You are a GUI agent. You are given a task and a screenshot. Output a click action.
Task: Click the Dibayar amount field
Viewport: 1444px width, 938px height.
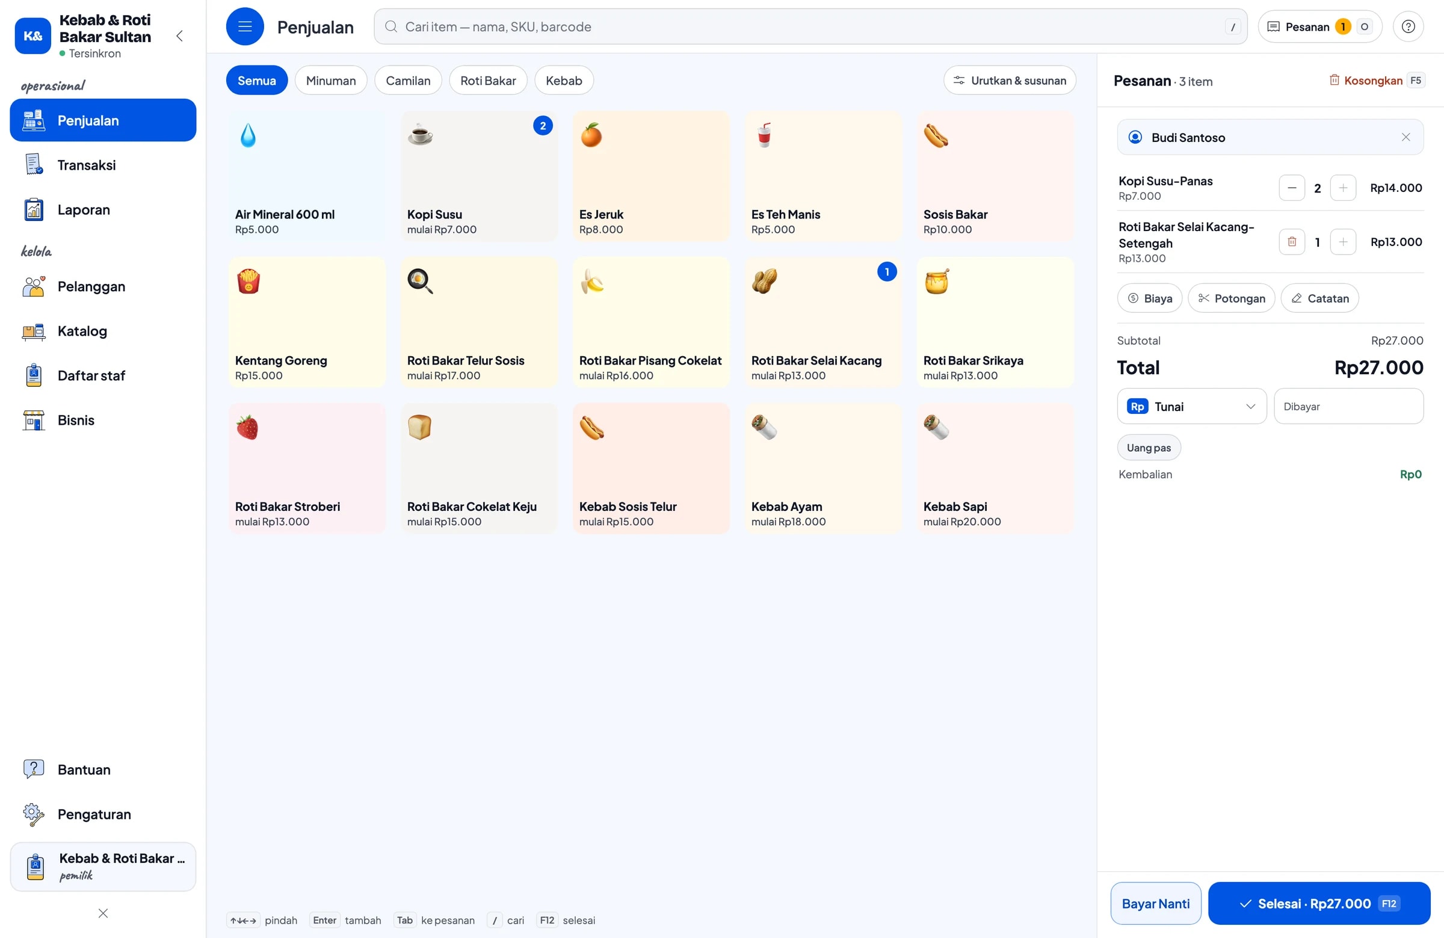pos(1349,407)
